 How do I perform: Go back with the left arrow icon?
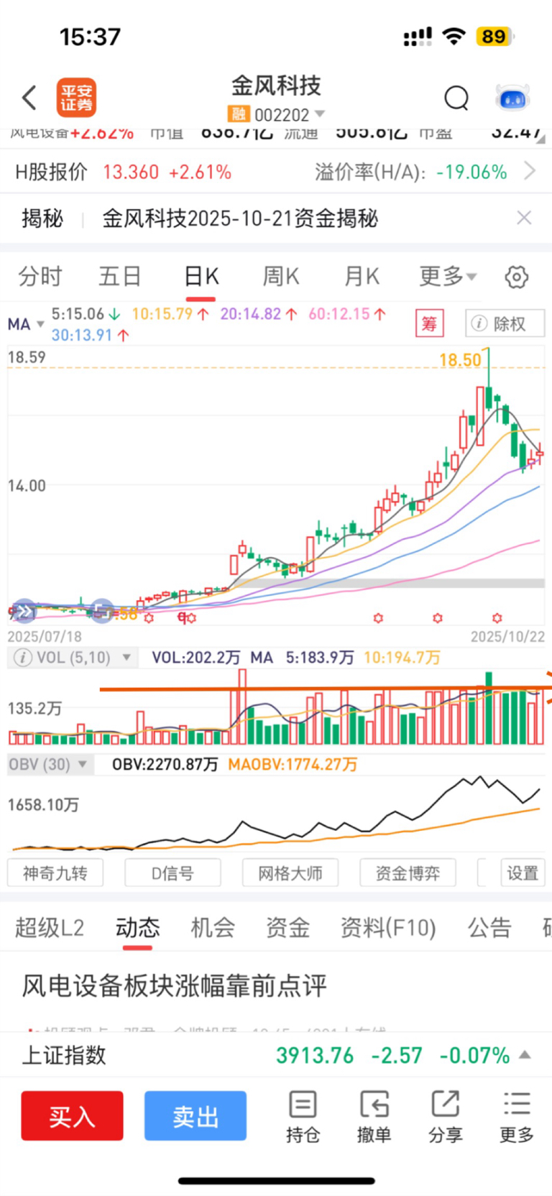[29, 98]
